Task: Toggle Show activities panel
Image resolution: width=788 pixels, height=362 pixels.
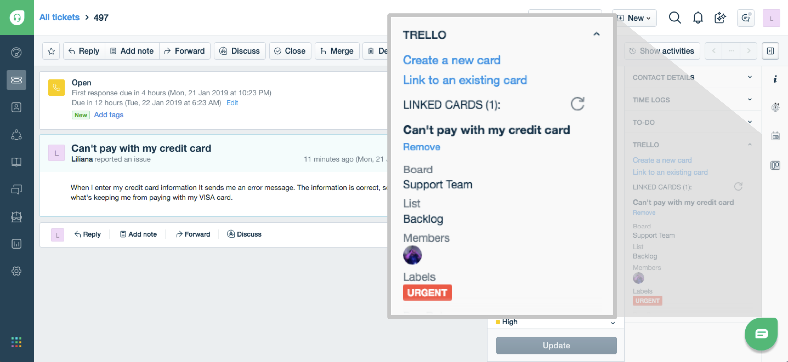Action: coord(661,51)
